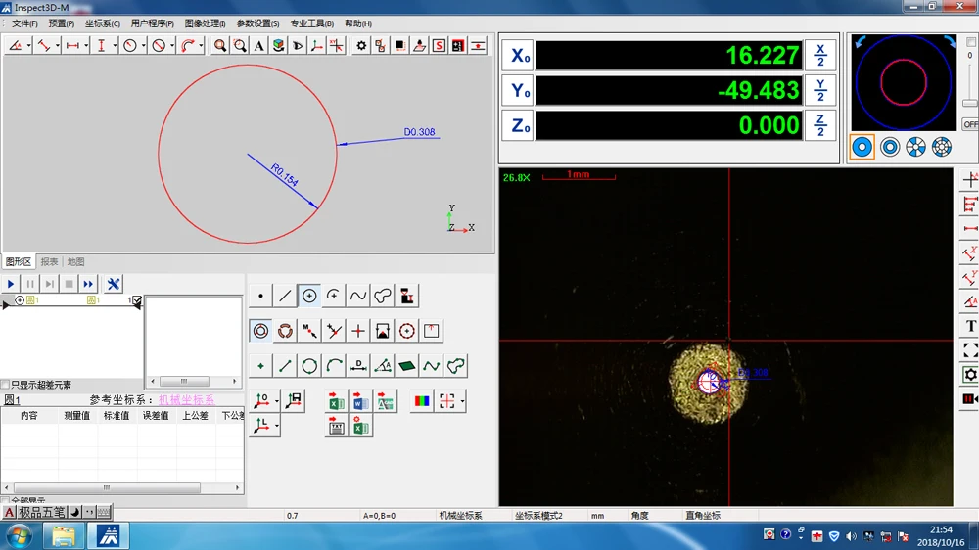The width and height of the screenshot is (979, 550).
Task: Switch to the 报表 tab
Action: click(x=49, y=261)
